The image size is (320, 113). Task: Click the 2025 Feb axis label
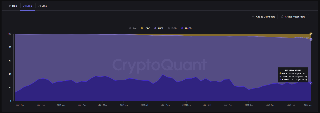[291, 105]
